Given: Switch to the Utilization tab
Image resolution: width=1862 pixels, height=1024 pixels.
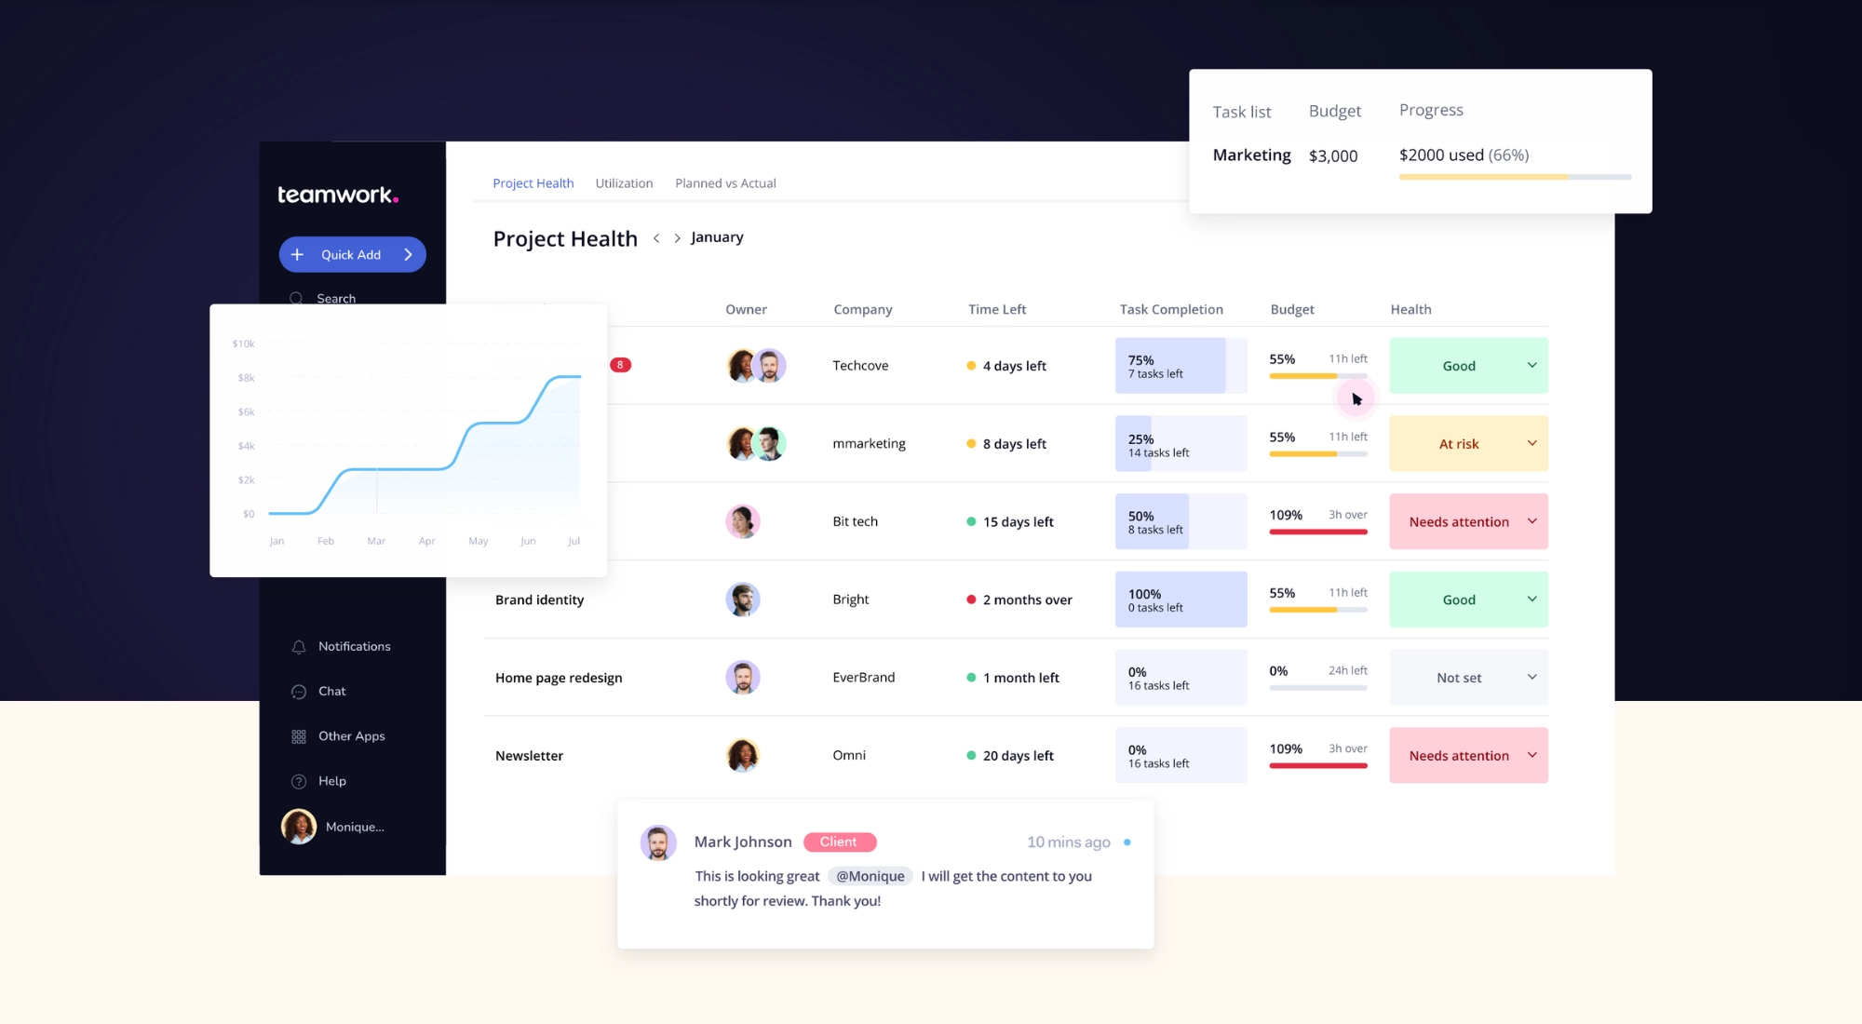Looking at the screenshot, I should [623, 182].
